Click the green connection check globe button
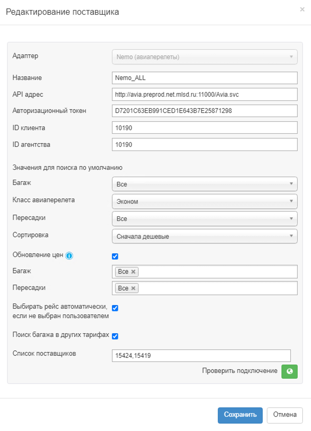 click(289, 371)
